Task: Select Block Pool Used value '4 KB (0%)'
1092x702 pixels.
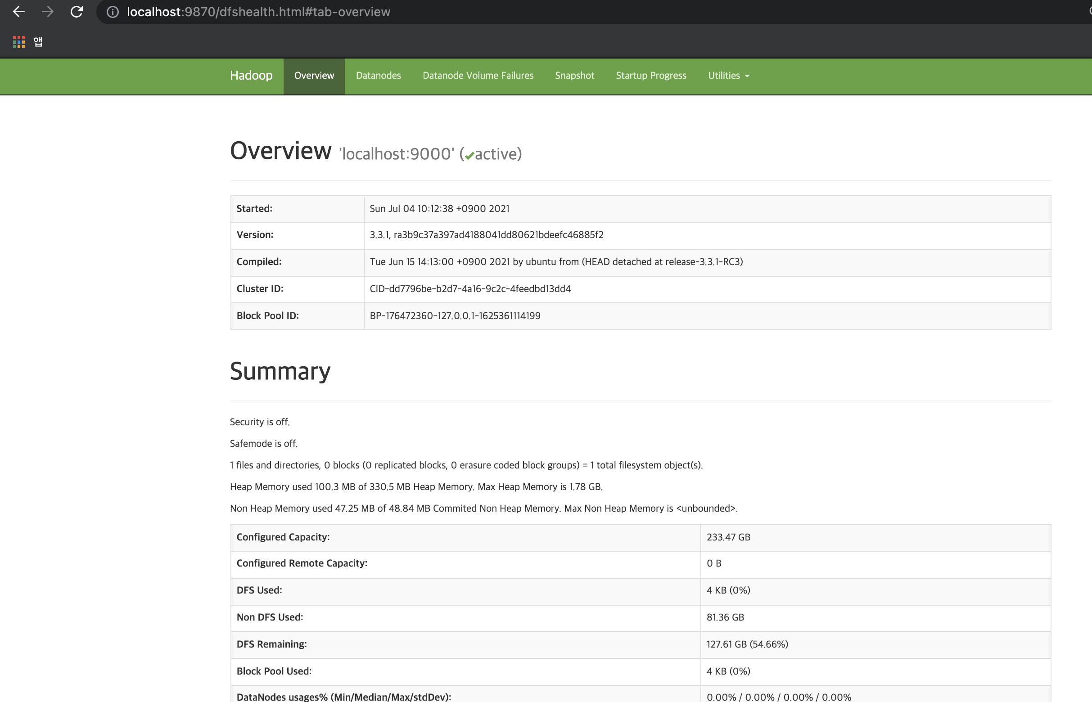Action: point(729,671)
